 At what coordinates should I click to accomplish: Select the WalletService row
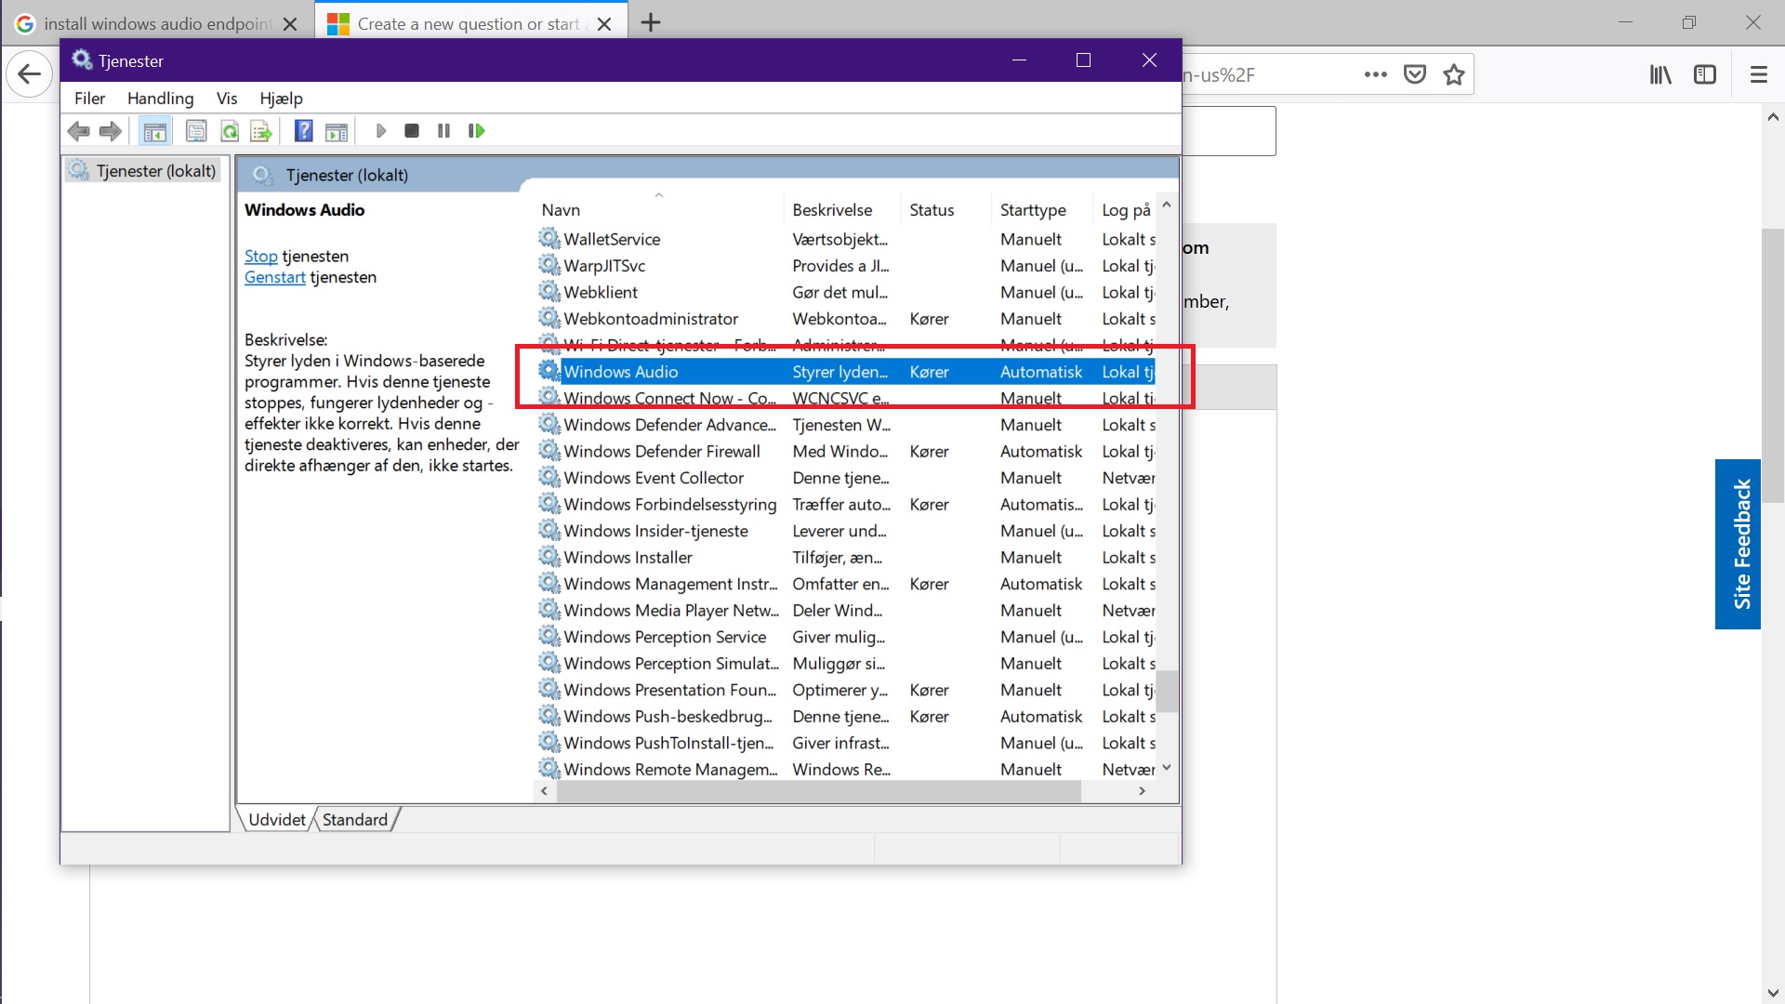click(846, 240)
